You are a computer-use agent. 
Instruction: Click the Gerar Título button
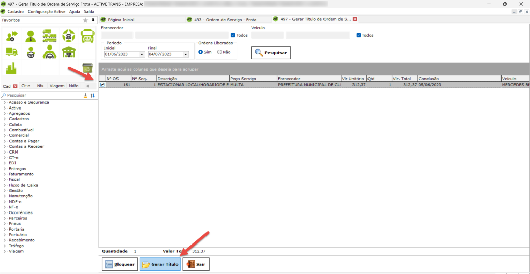160,264
